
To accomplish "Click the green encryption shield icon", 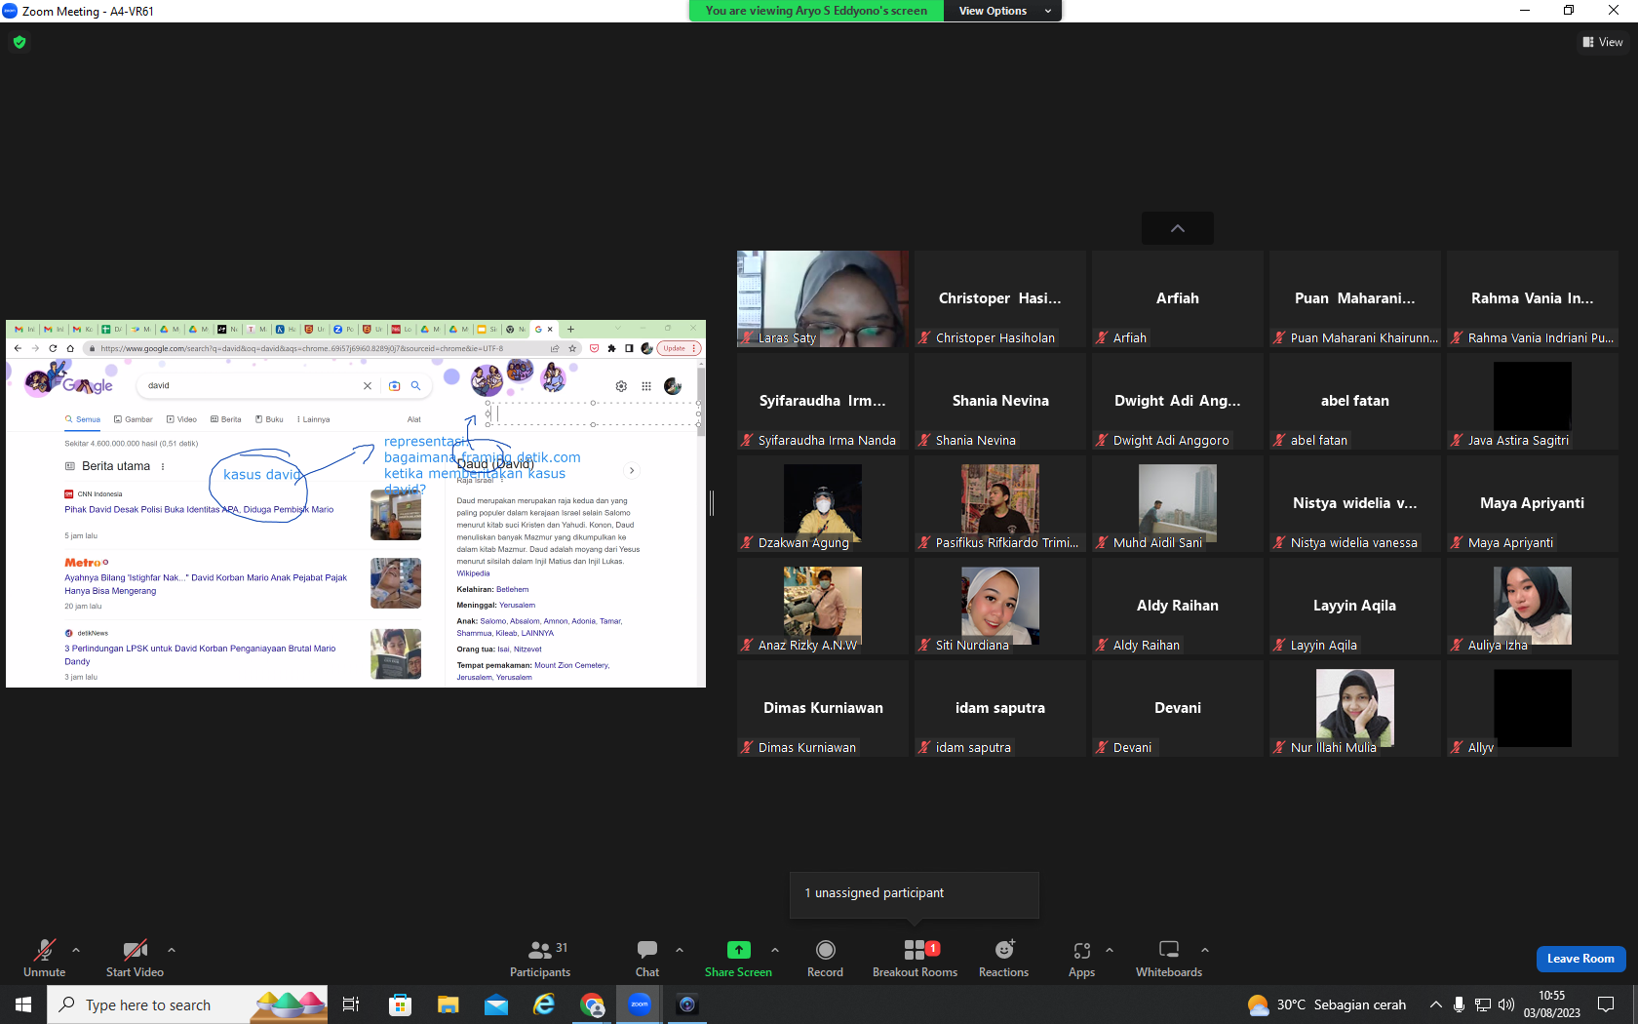I will pyautogui.click(x=19, y=42).
